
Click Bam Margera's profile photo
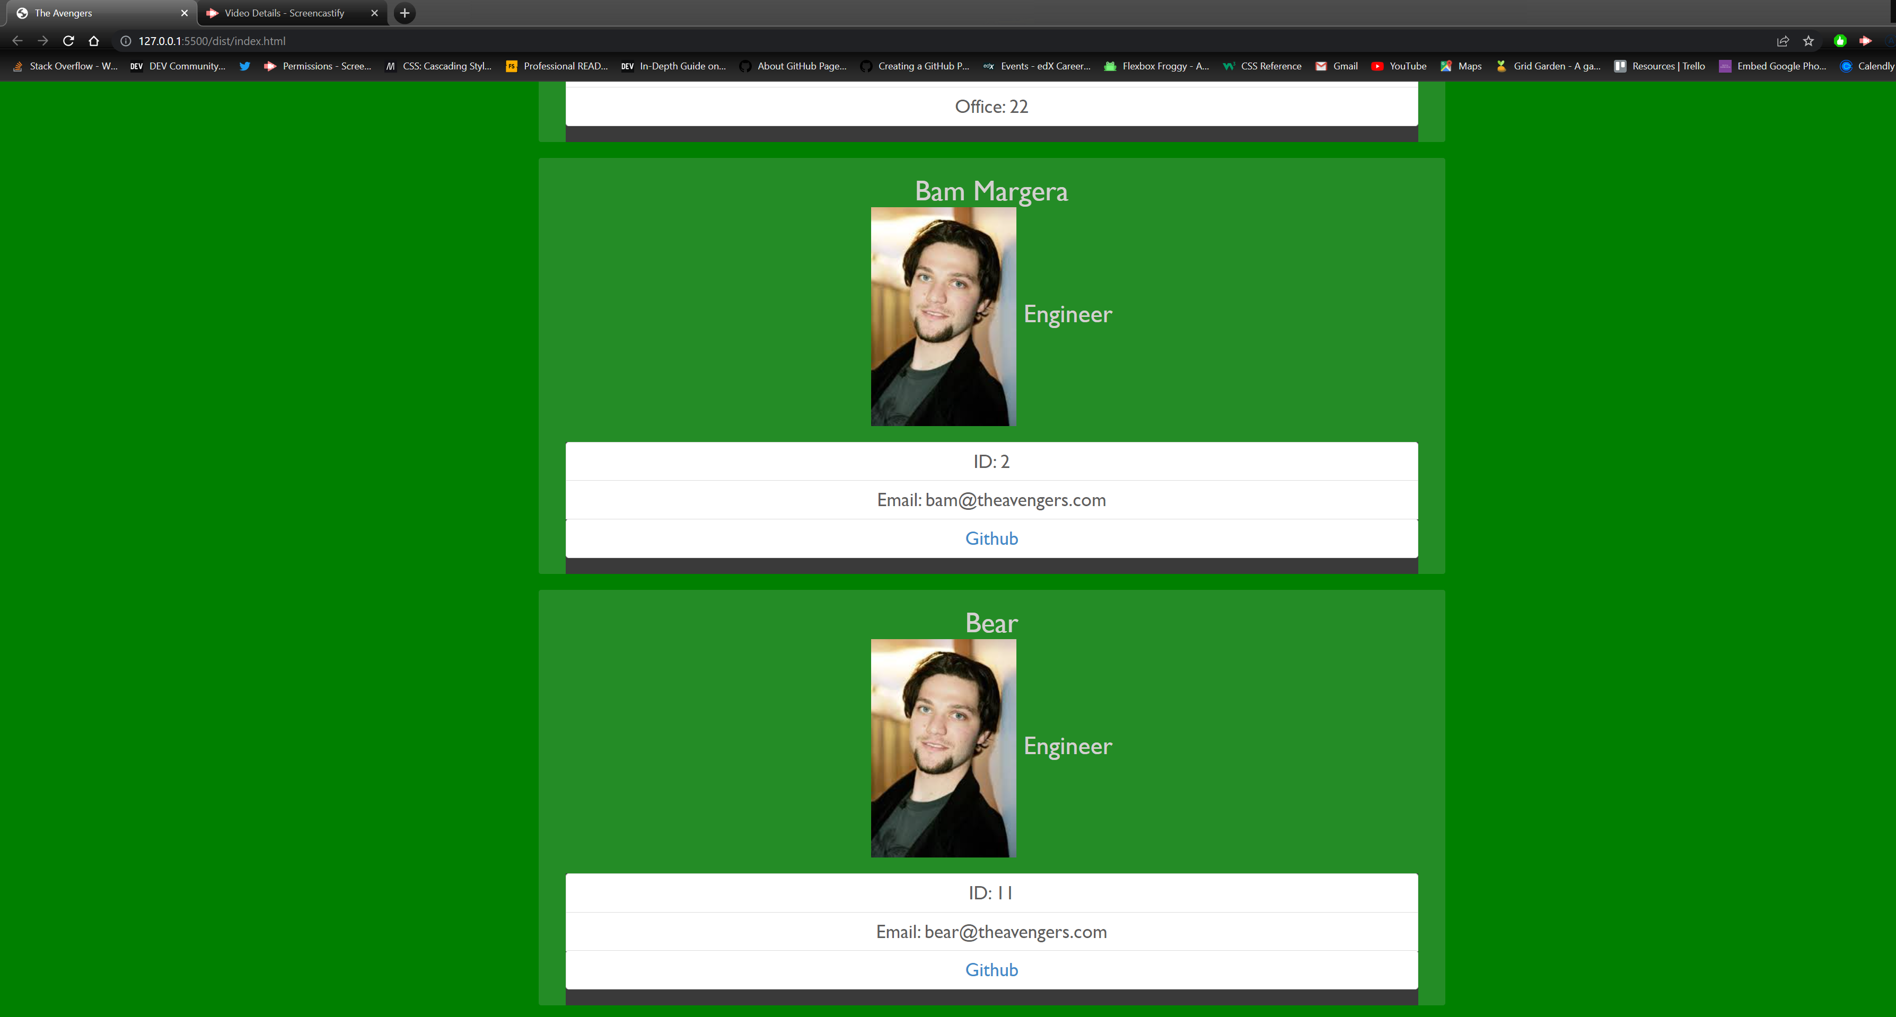pos(943,317)
